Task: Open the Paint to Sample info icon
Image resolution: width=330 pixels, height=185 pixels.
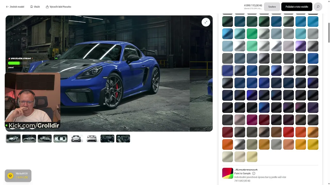Action: 254,173
